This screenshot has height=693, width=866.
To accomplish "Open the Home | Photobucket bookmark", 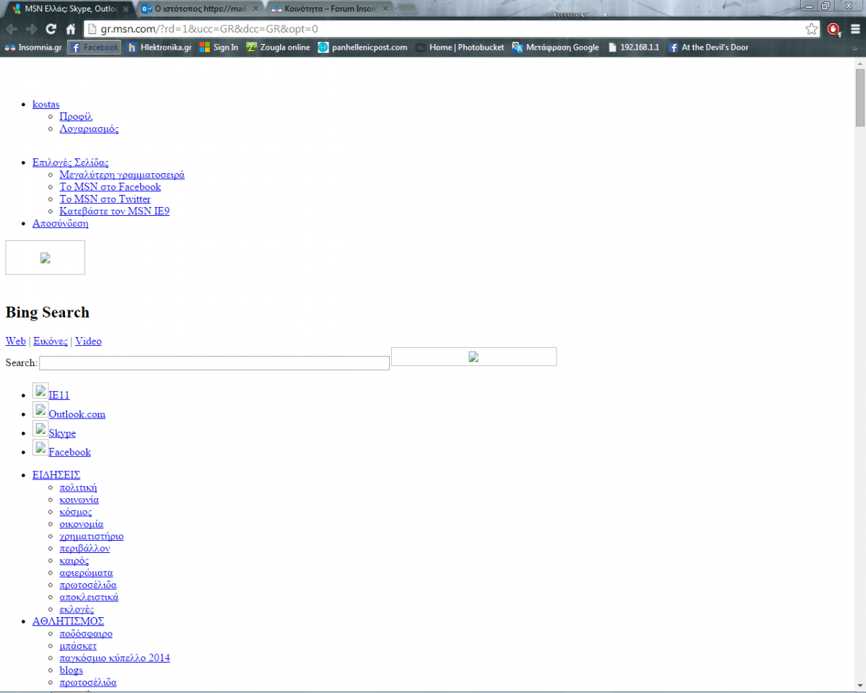I will pos(460,48).
